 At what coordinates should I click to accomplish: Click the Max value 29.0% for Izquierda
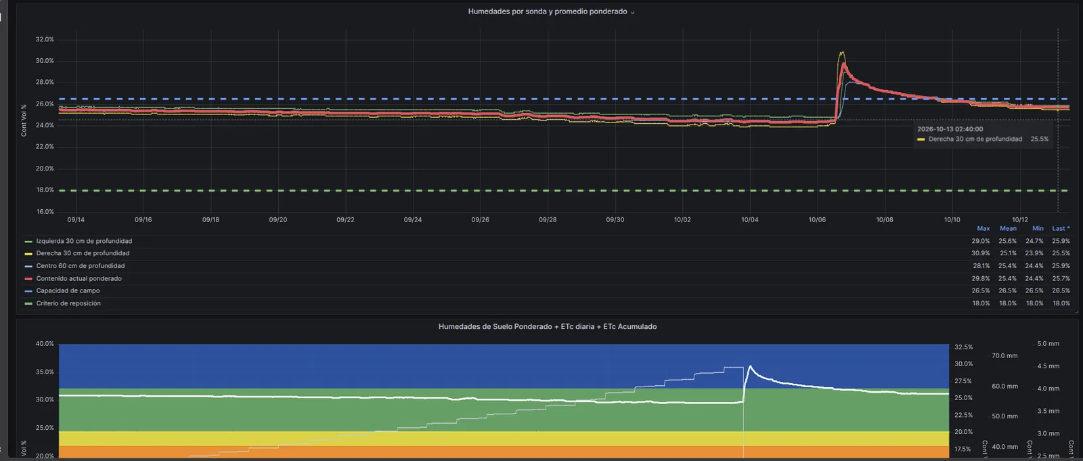click(981, 241)
